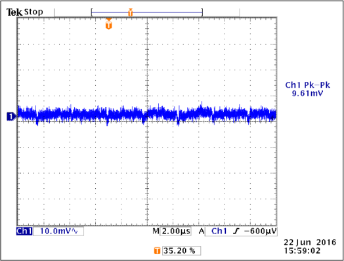Screen dimensions: 344x261
Task: Click the M 2.00µs timebase readout
Action: coord(172,231)
